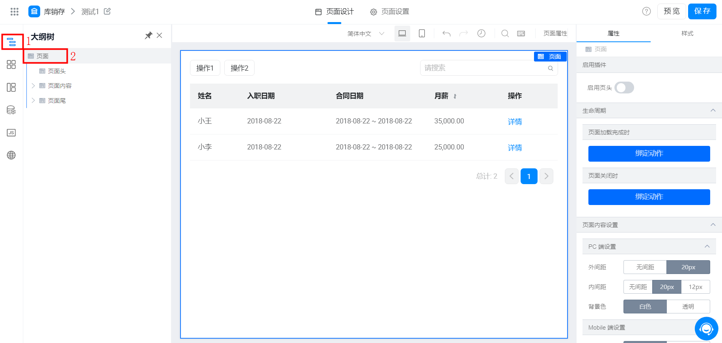Select page number 1 in pagination

tap(529, 176)
